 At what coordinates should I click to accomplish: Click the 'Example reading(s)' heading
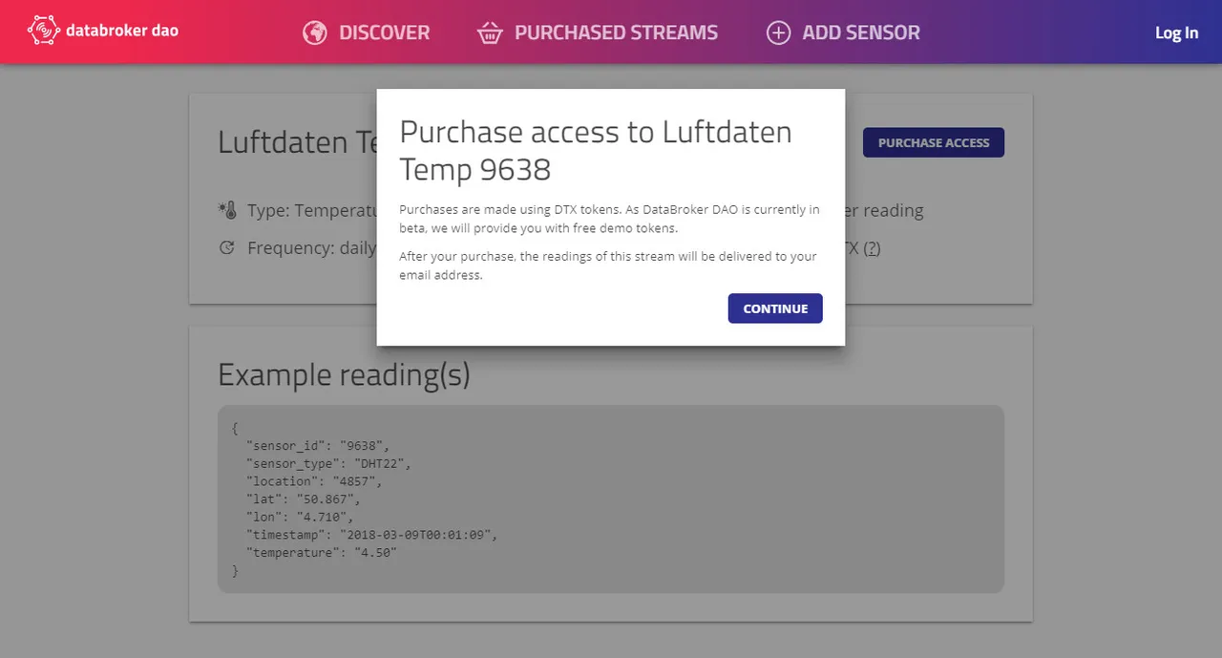tap(344, 374)
